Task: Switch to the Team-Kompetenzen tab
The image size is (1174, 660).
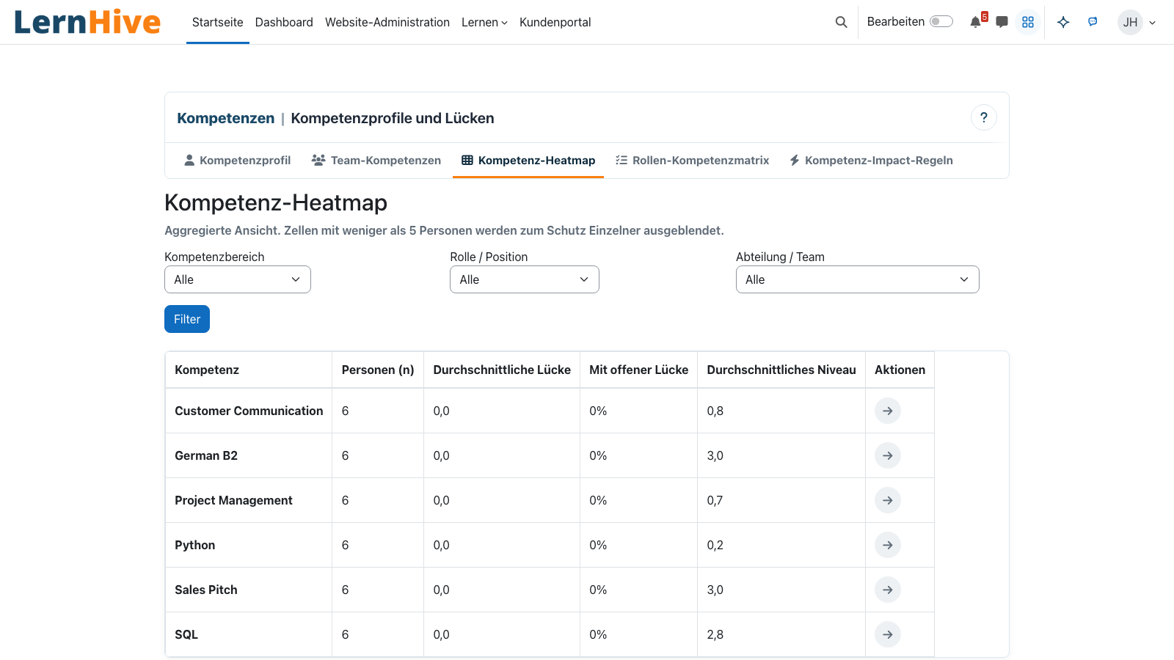Action: [x=376, y=161]
